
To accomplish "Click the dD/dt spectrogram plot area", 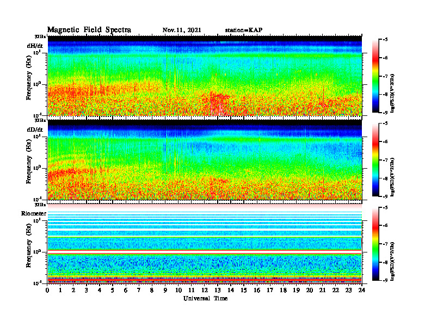I will (x=205, y=159).
